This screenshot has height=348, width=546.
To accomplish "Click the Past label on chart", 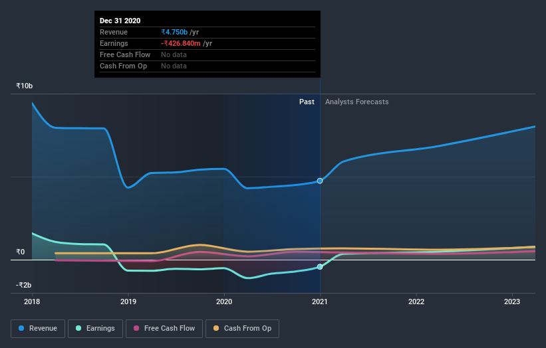I will point(307,102).
